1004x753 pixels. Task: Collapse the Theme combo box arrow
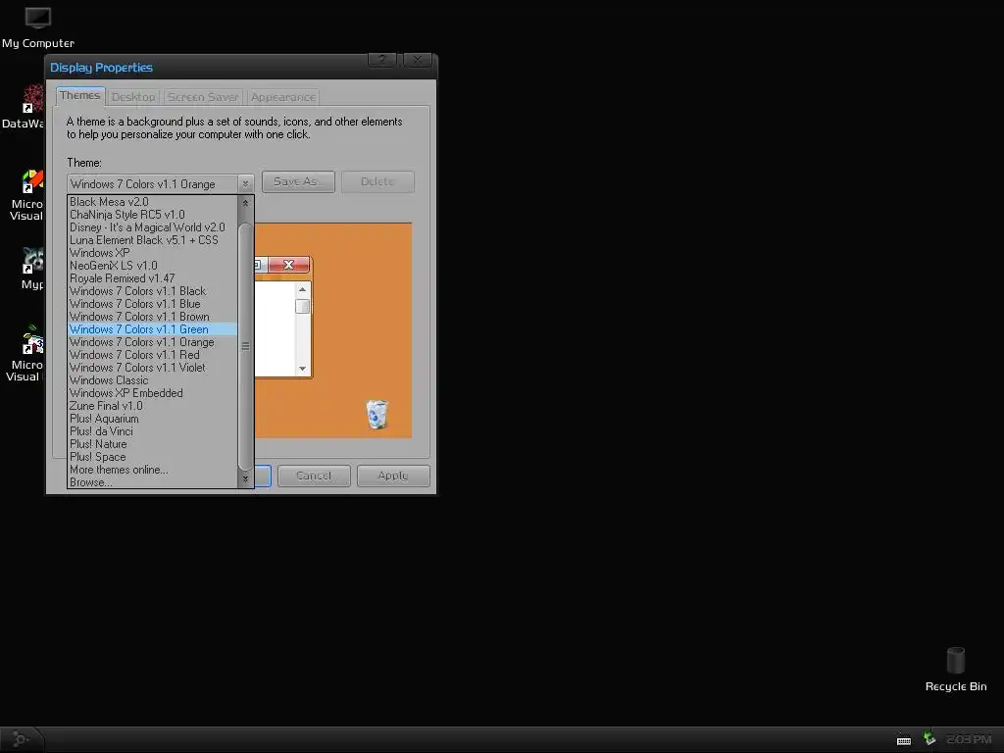tap(245, 184)
